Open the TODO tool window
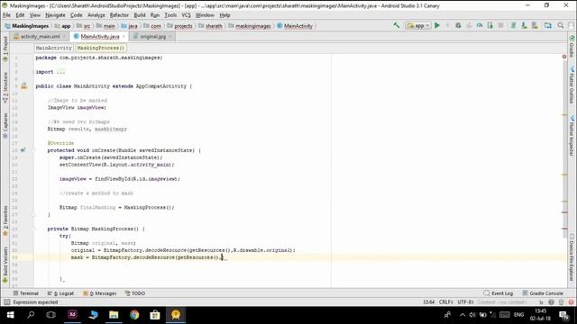 point(135,293)
